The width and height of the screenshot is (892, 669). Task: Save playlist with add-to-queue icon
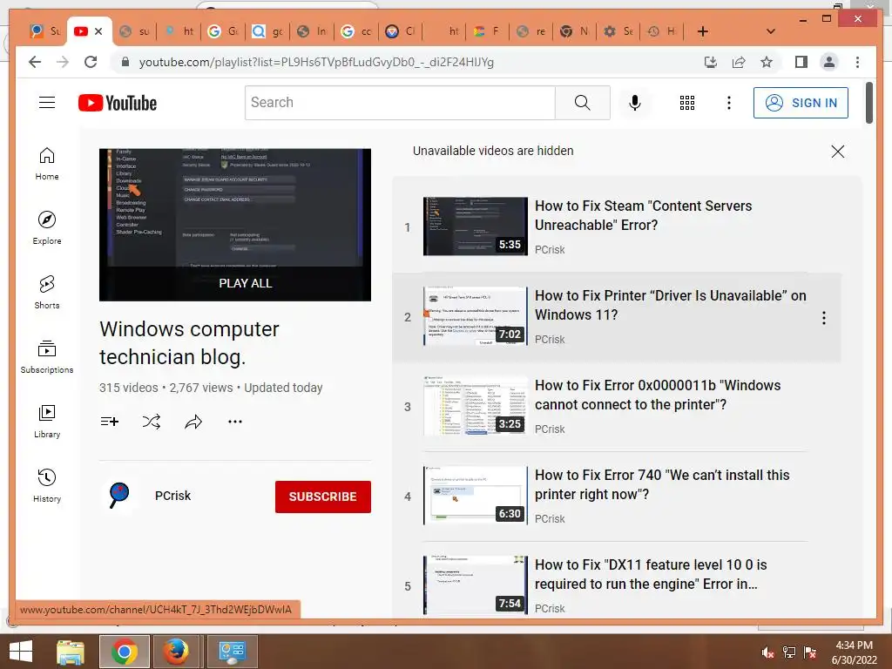(x=109, y=422)
